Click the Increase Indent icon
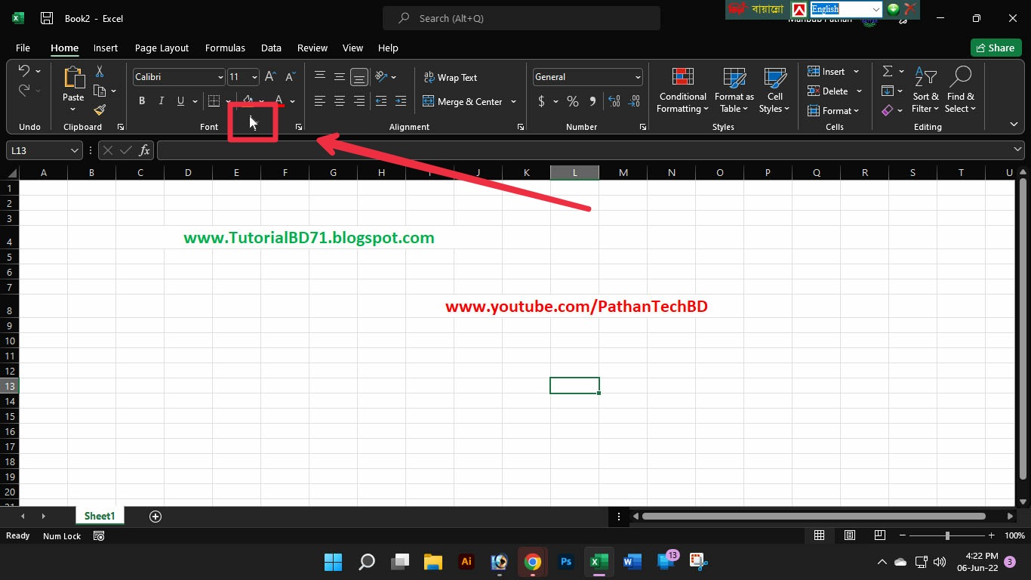The height and width of the screenshot is (580, 1031). [401, 101]
